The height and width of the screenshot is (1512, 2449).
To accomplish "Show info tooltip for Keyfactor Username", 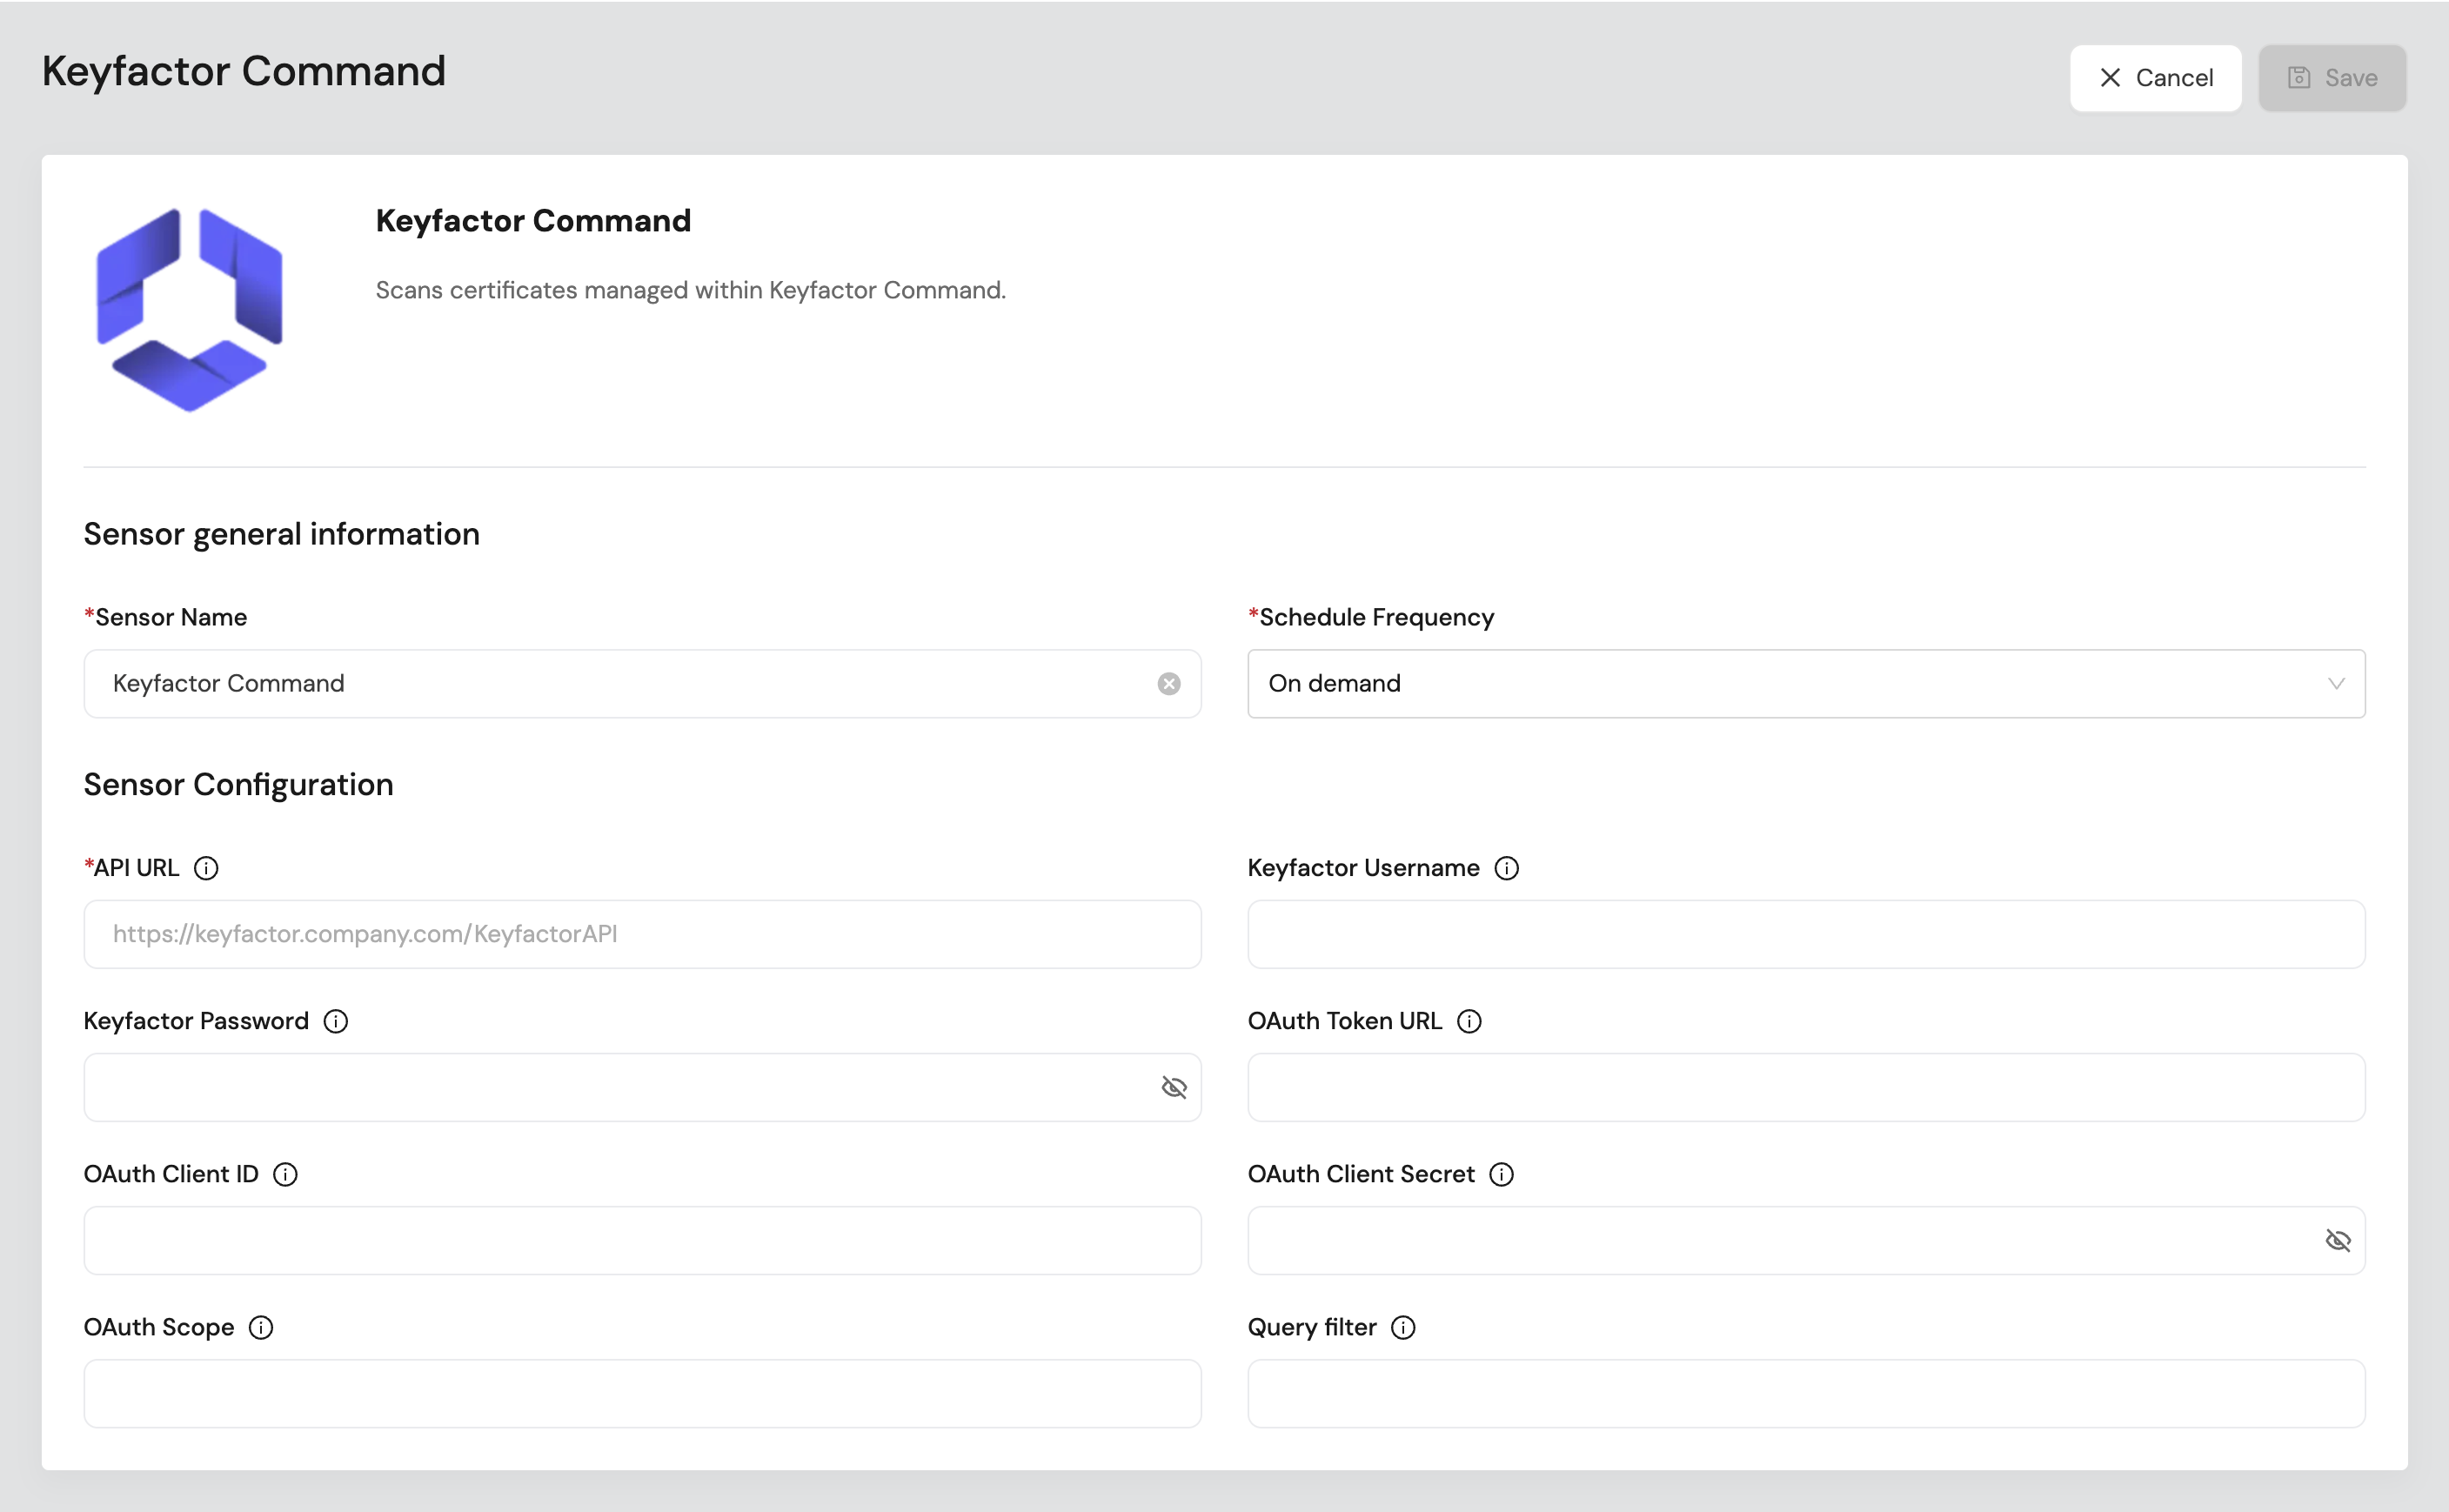I will 1506,868.
